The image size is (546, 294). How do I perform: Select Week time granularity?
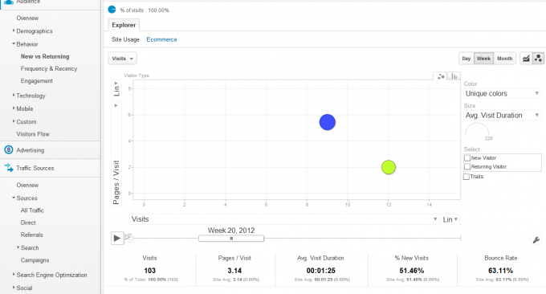tap(483, 59)
